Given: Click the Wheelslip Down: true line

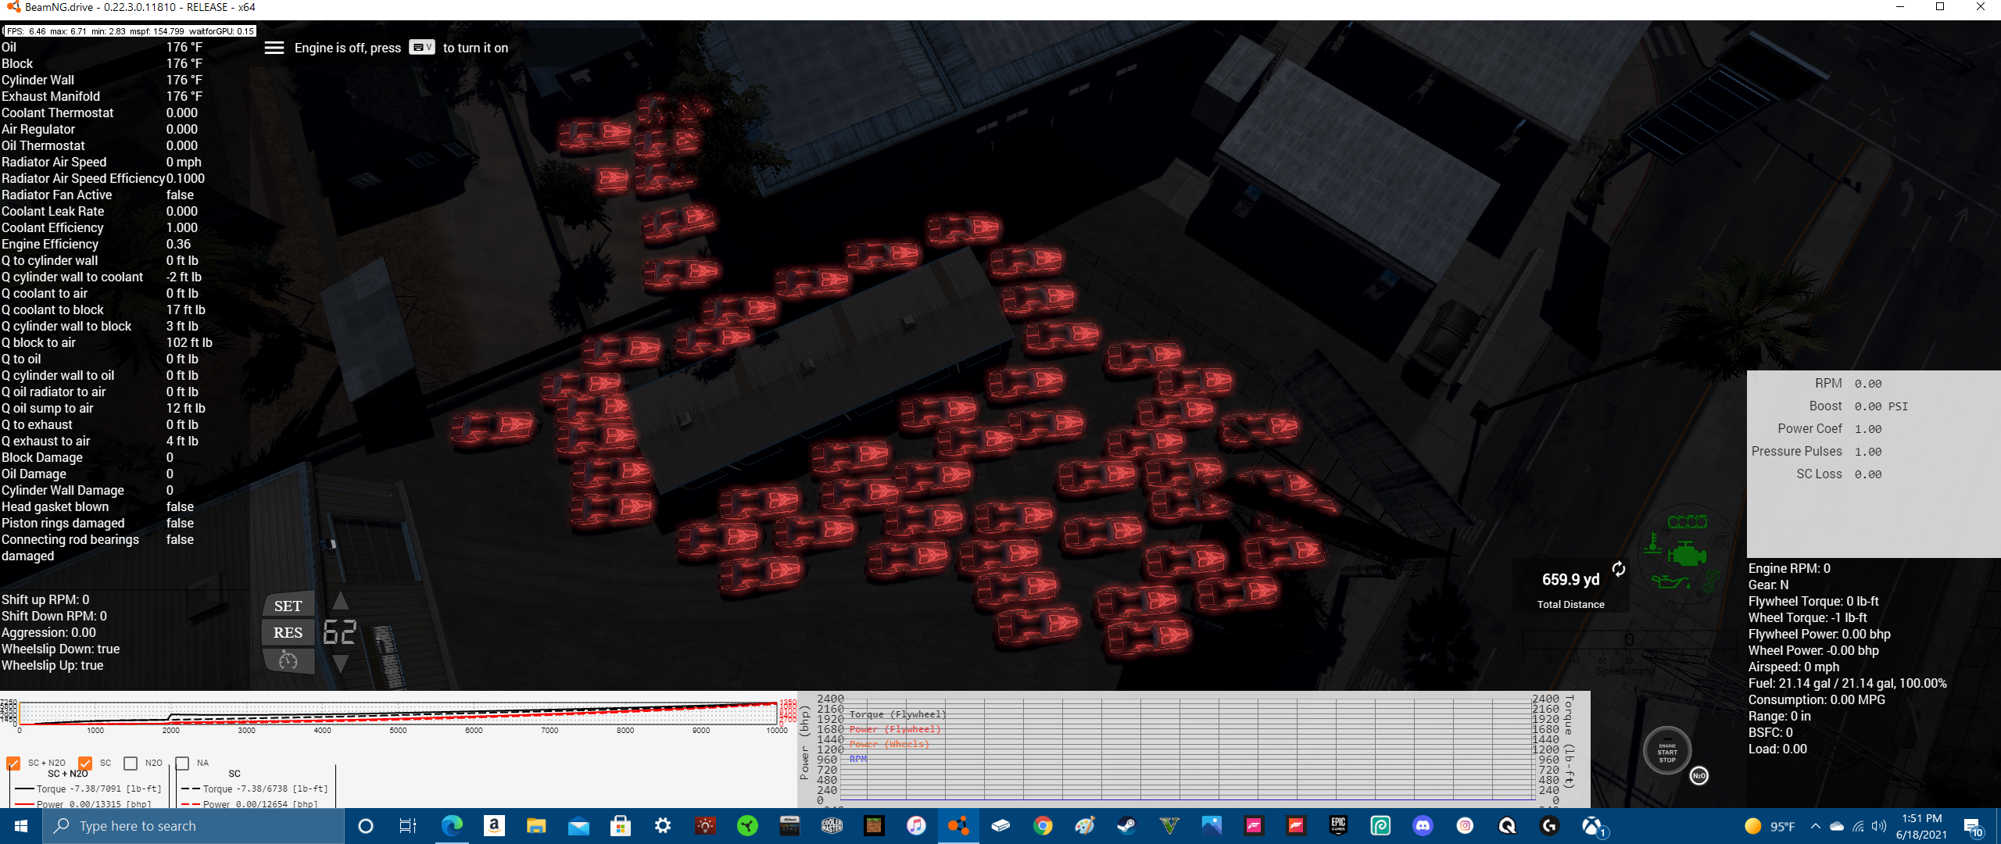Looking at the screenshot, I should point(60,649).
